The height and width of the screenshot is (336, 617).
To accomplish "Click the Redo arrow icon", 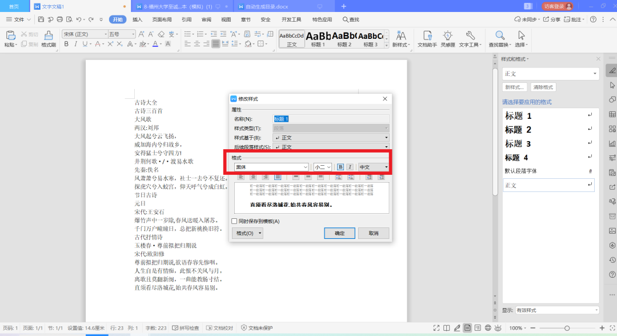I will coord(91,19).
